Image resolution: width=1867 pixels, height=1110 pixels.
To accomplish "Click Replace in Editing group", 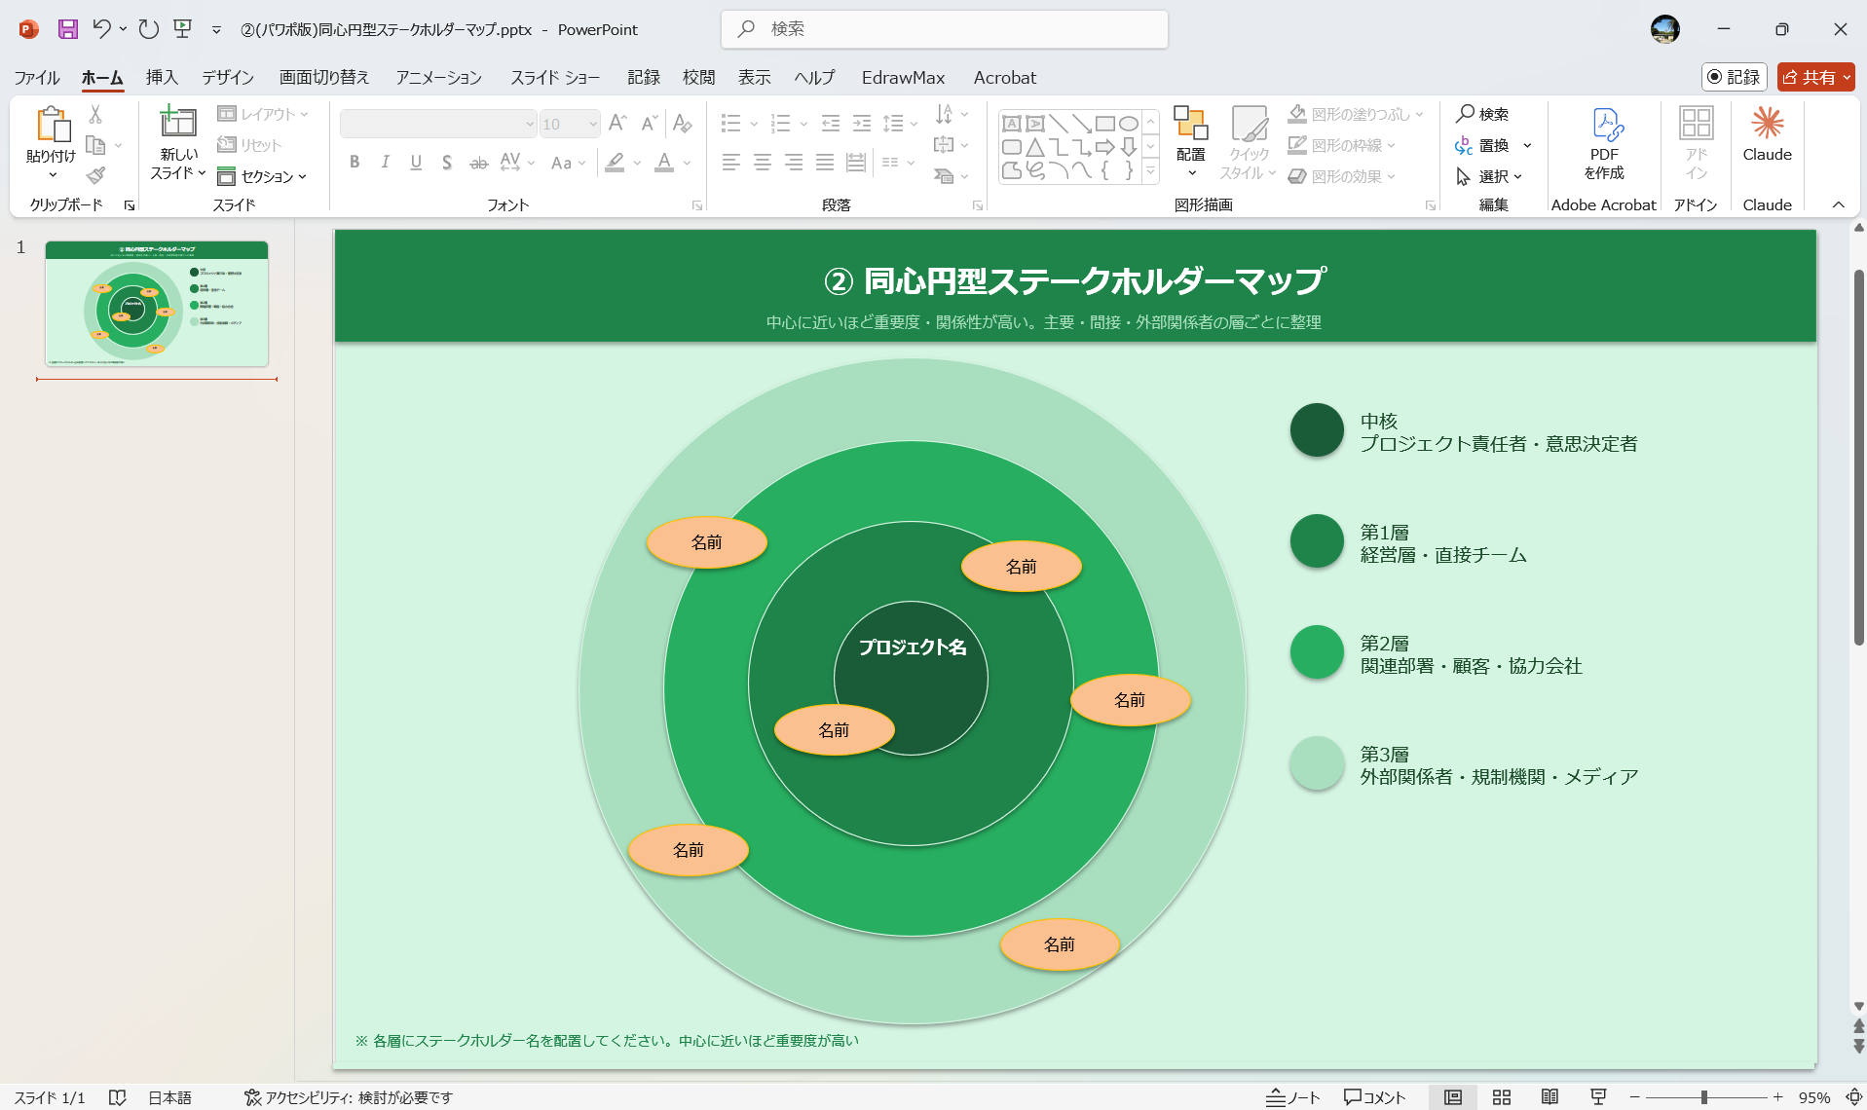I will [x=1482, y=145].
